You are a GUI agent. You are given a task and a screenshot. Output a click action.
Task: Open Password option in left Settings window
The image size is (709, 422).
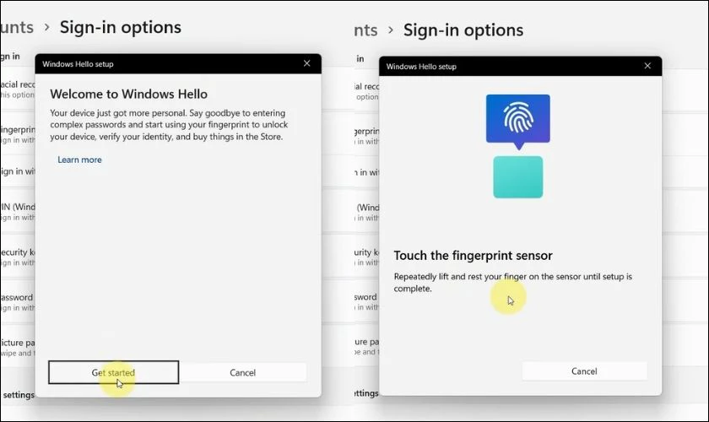[x=18, y=301]
